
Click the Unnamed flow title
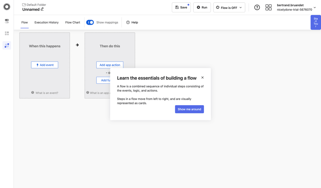pos(31,9)
